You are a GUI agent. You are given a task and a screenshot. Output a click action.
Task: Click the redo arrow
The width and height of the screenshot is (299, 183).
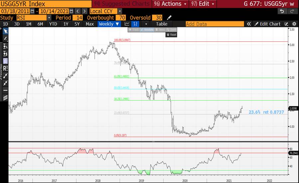(x=292, y=11)
